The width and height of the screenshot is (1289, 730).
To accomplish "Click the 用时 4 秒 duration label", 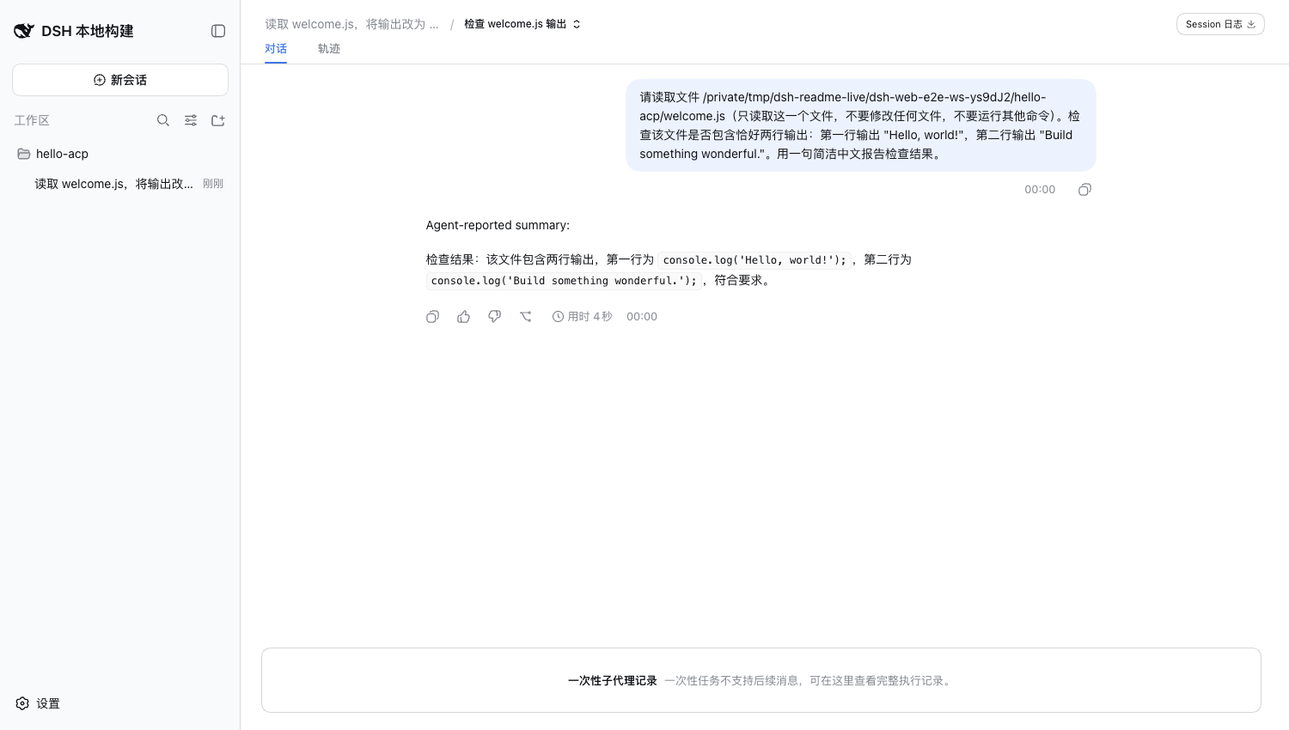I will point(583,317).
